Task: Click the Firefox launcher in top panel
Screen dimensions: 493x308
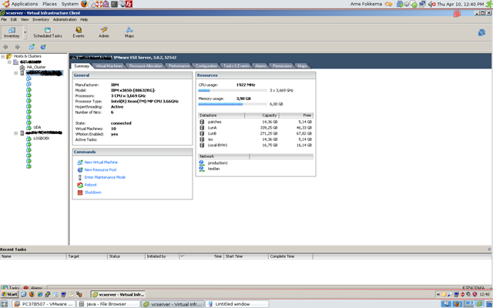Action: [x=85, y=4]
